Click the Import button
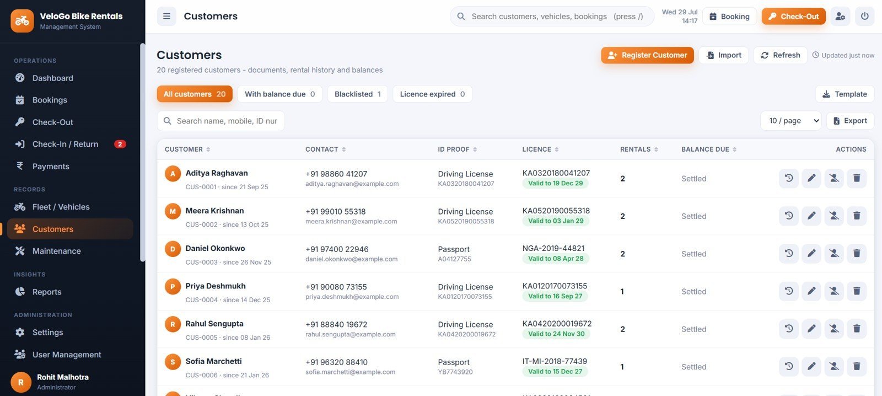Image resolution: width=882 pixels, height=396 pixels. pos(723,55)
